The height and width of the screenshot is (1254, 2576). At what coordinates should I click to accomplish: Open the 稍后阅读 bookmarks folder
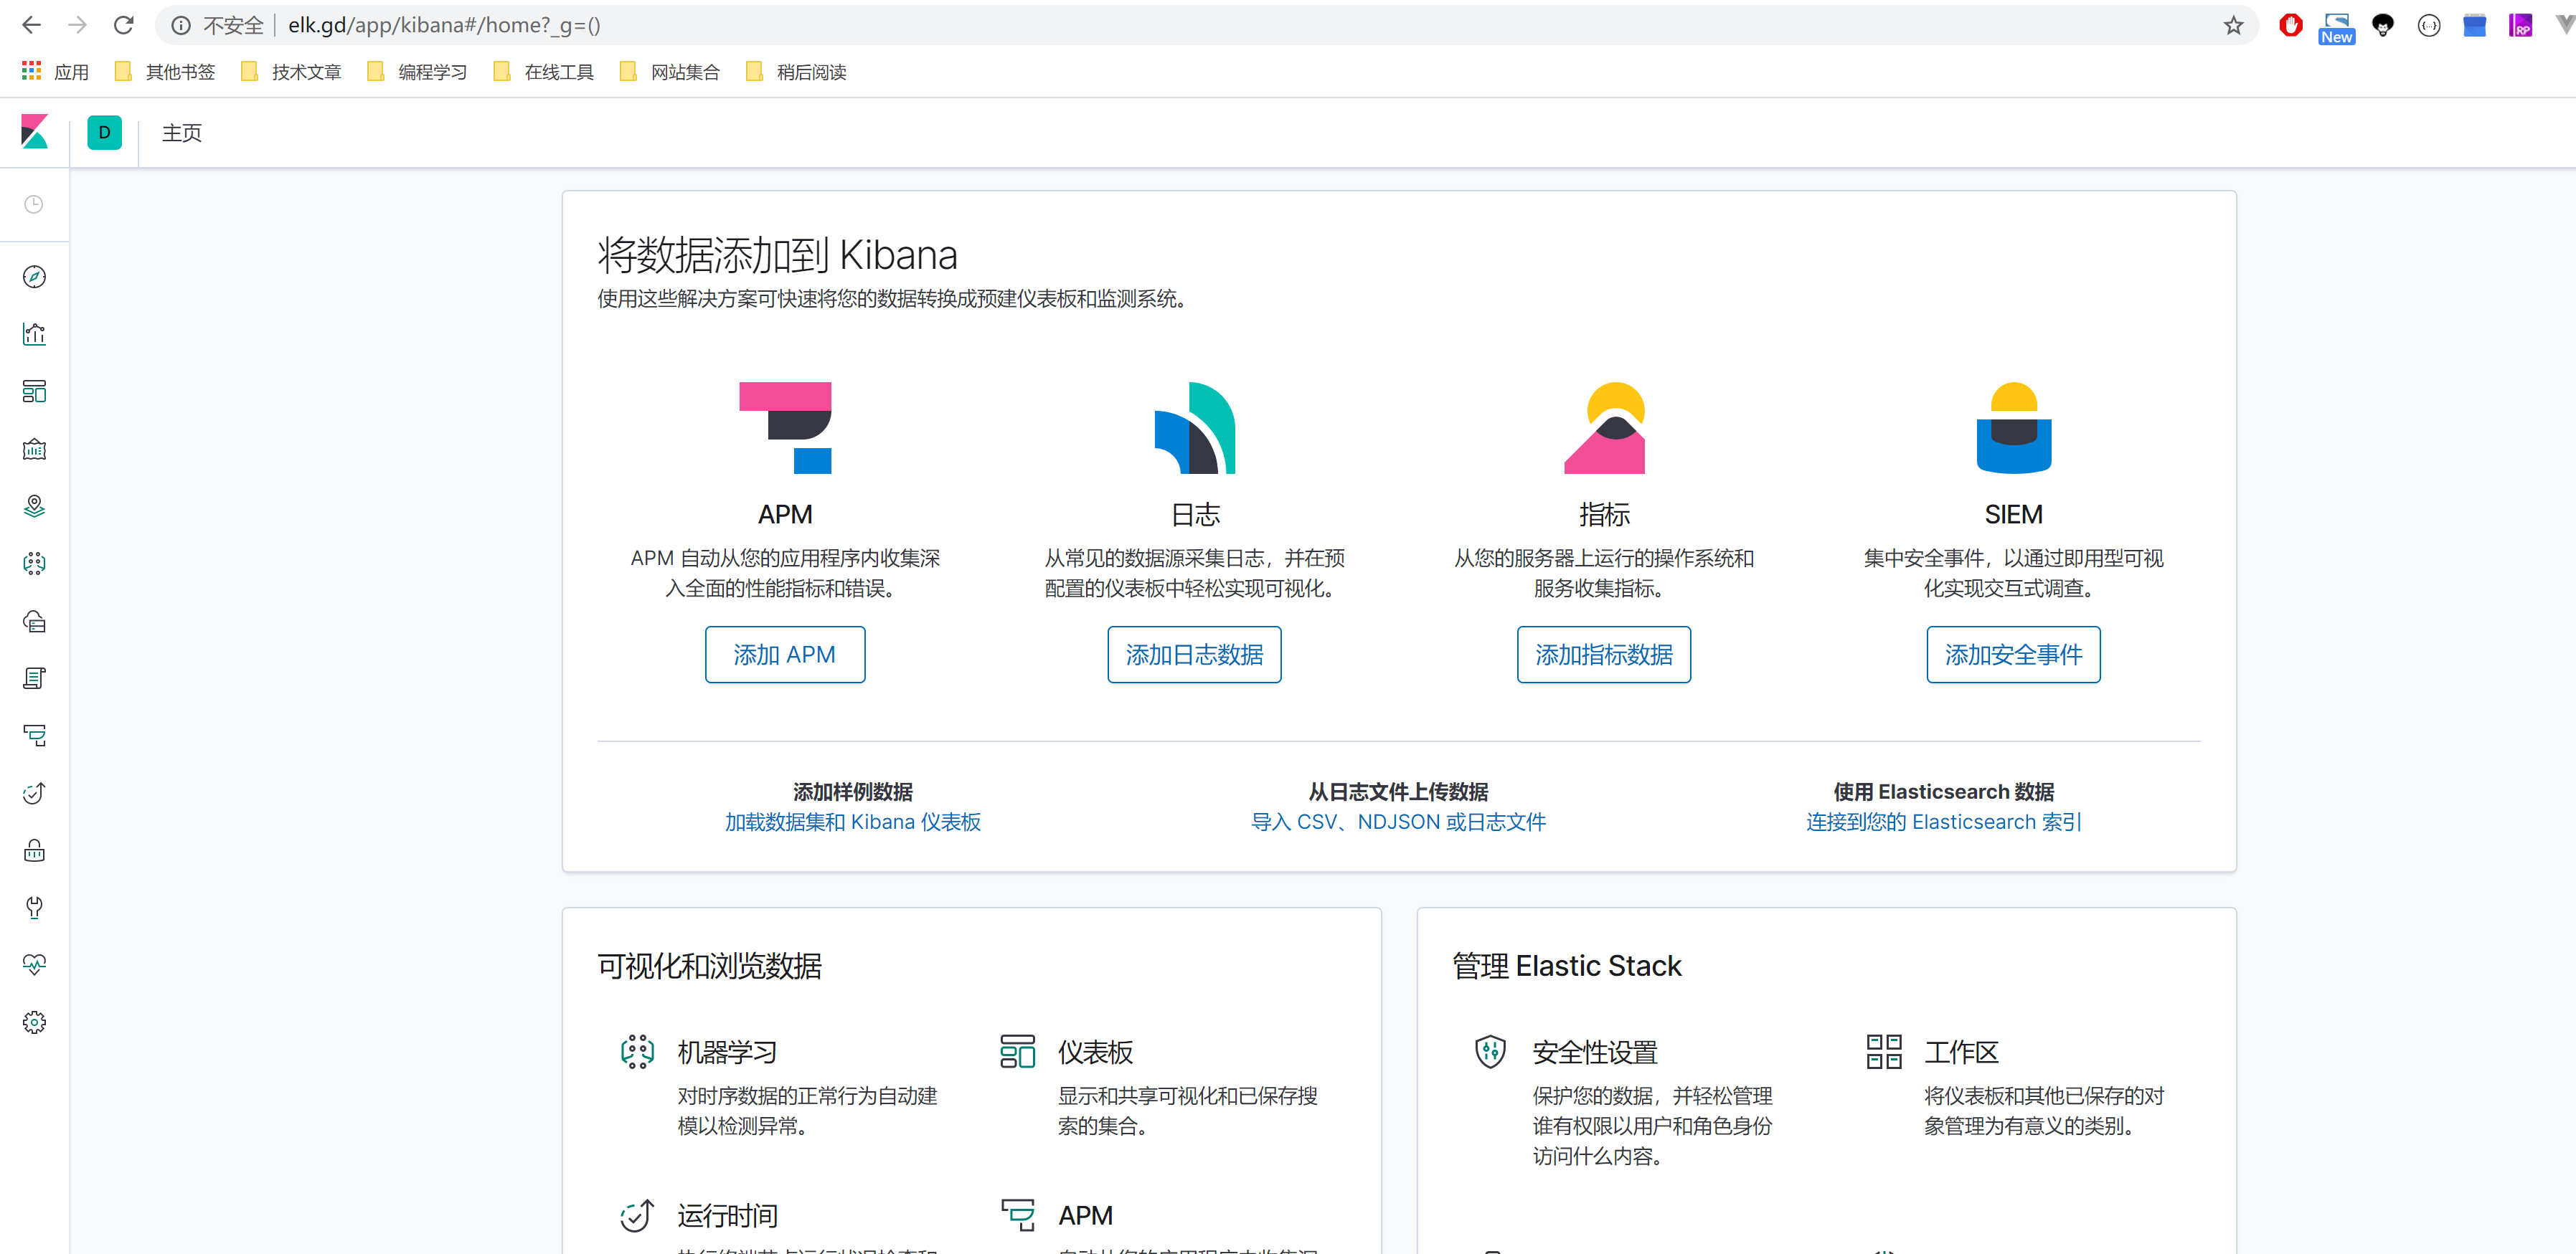pyautogui.click(x=796, y=71)
